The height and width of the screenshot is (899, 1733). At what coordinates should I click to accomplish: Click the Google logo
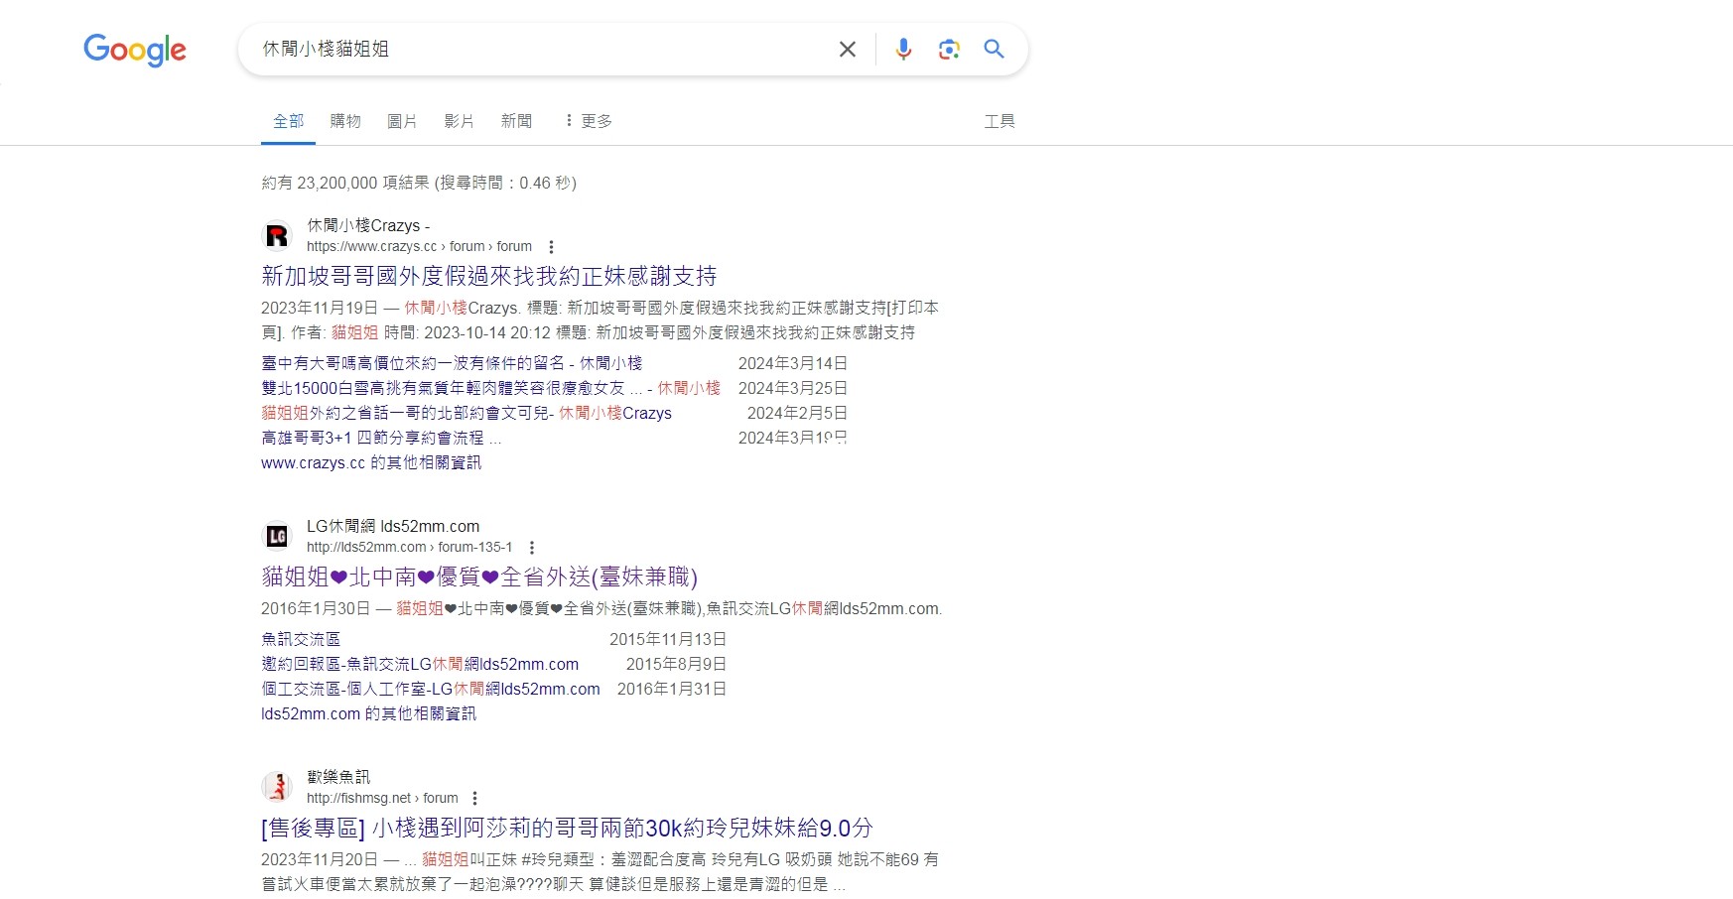pyautogui.click(x=135, y=50)
